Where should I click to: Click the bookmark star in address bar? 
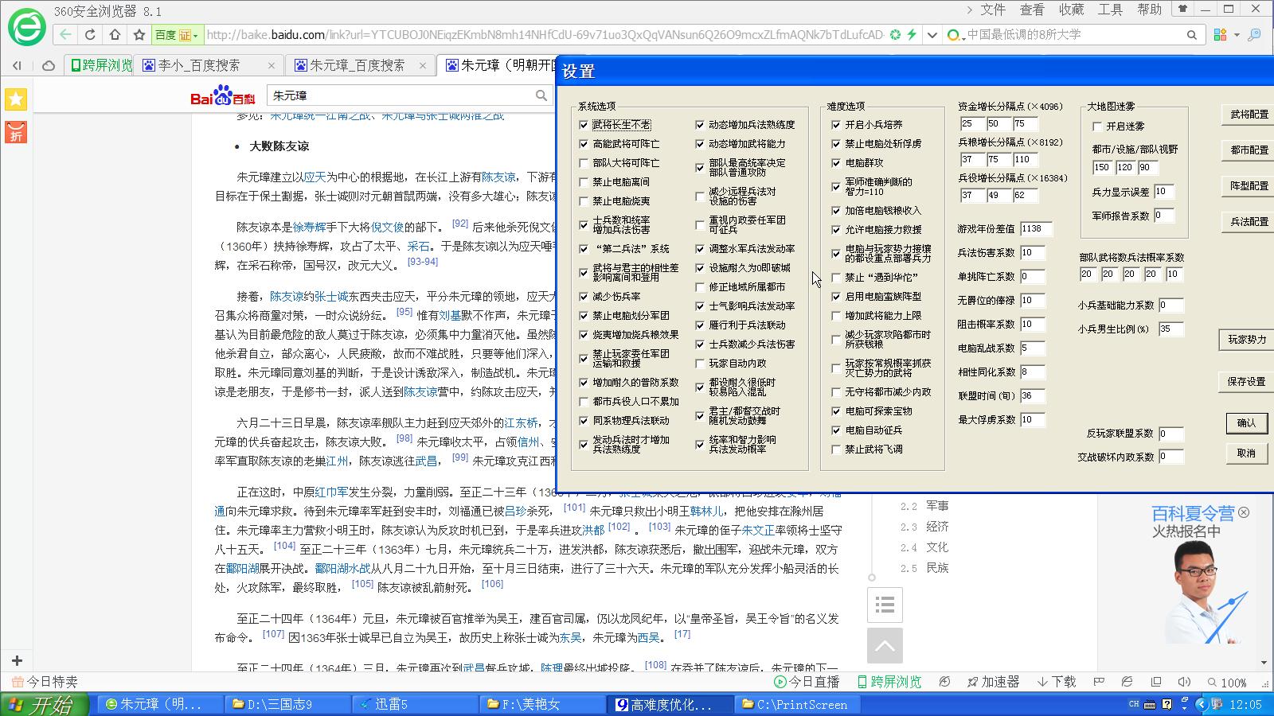pos(139,35)
